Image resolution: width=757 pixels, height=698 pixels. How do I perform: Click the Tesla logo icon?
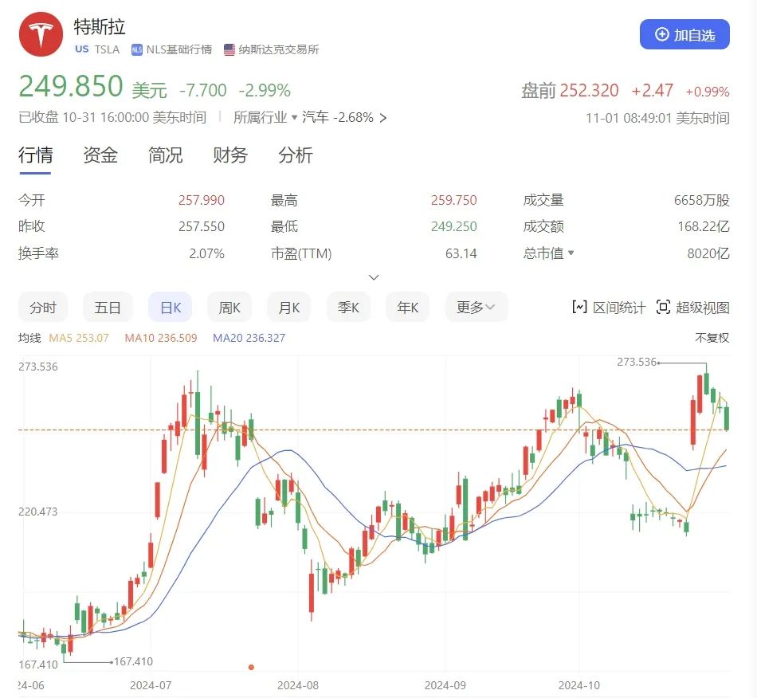coord(41,36)
